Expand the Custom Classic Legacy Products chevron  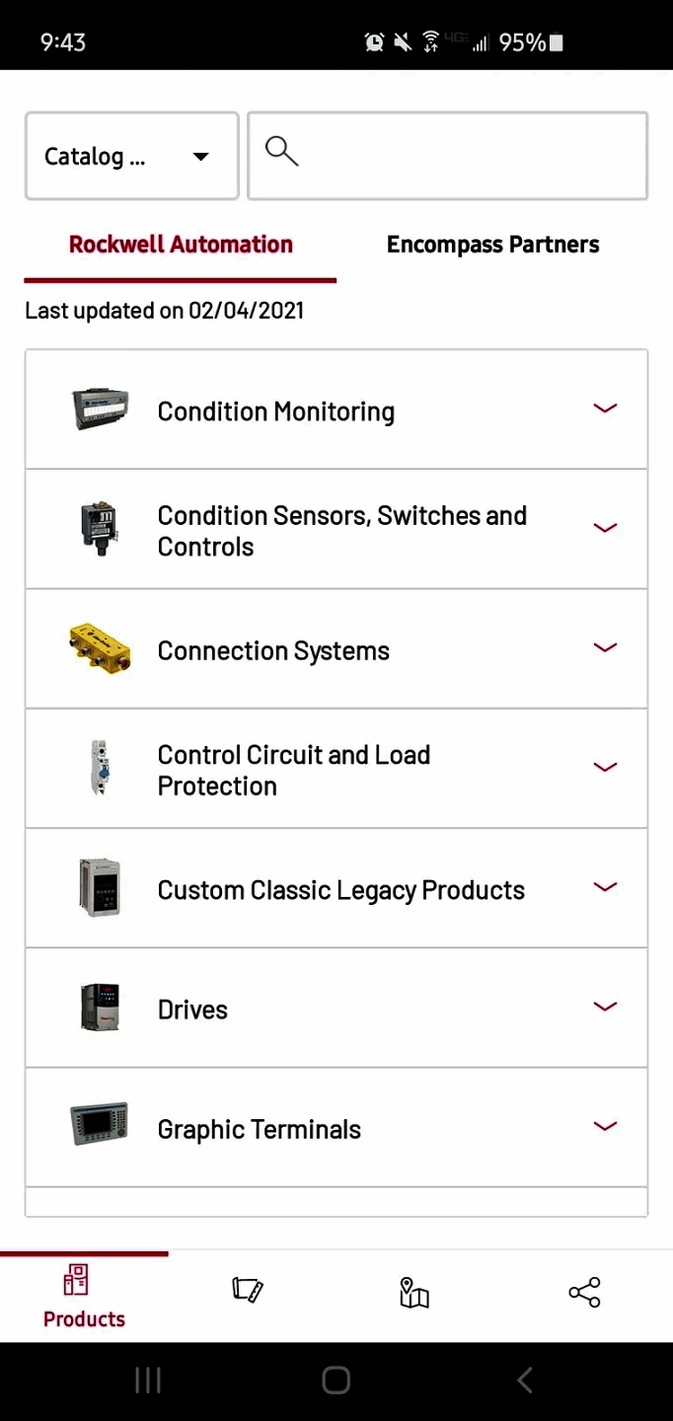pos(605,887)
